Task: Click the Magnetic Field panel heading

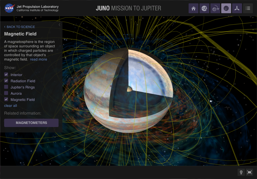Action: tap(20, 34)
